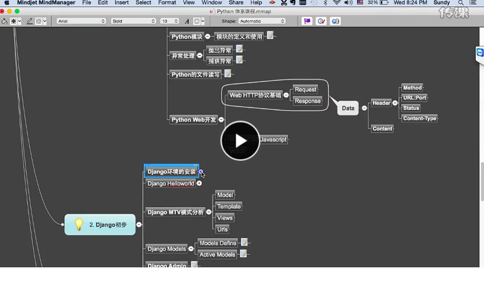Viewport: 484px width, 281px height.
Task: Click the clock checkmark task info icon
Action: (x=321, y=21)
